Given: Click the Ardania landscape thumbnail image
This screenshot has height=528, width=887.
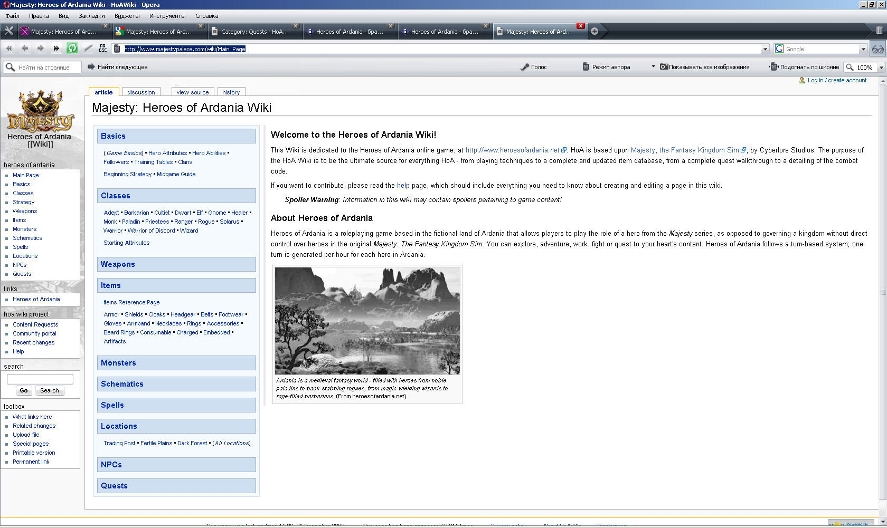Looking at the screenshot, I should (x=367, y=321).
